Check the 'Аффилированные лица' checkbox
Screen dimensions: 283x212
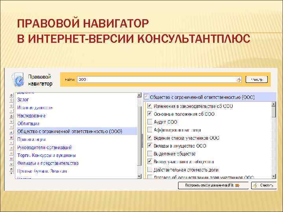150,130
